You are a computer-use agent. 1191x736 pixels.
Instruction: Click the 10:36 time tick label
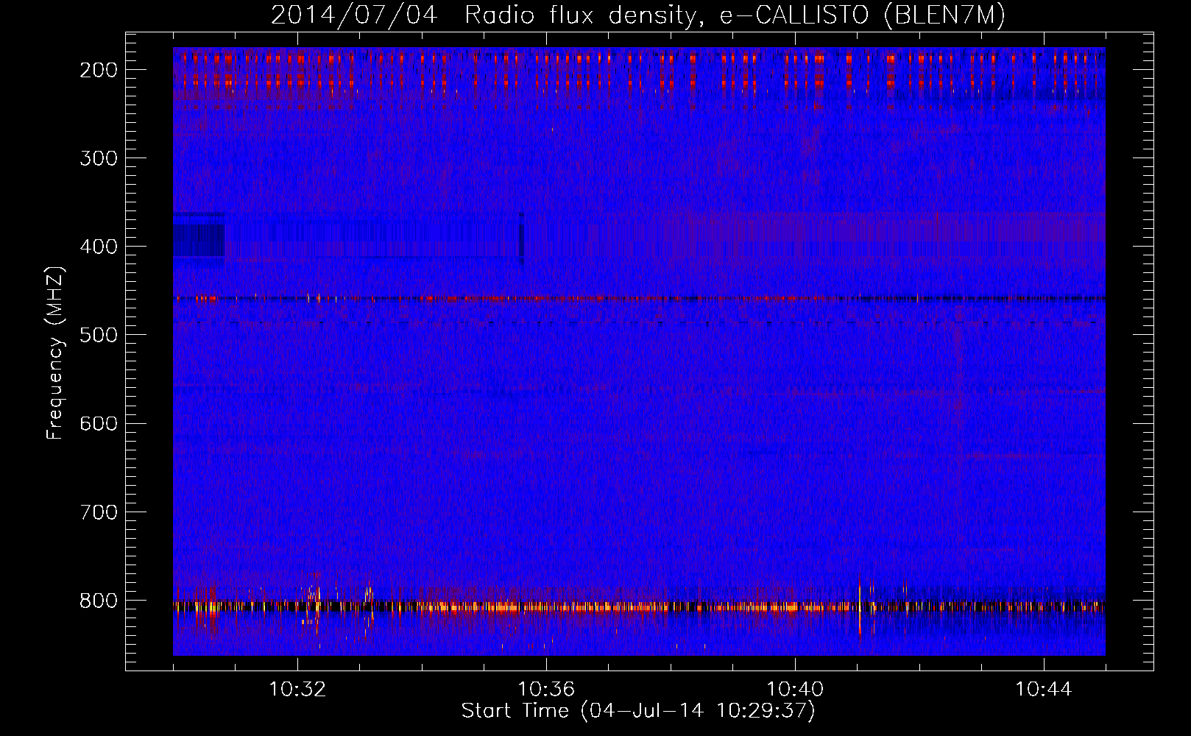coord(546,690)
